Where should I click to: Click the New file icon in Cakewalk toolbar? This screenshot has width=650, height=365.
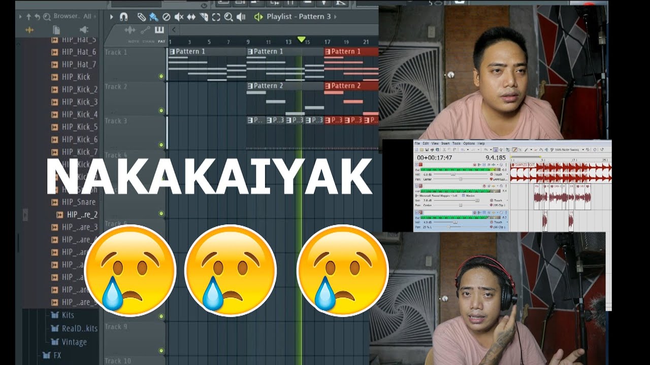click(x=416, y=150)
